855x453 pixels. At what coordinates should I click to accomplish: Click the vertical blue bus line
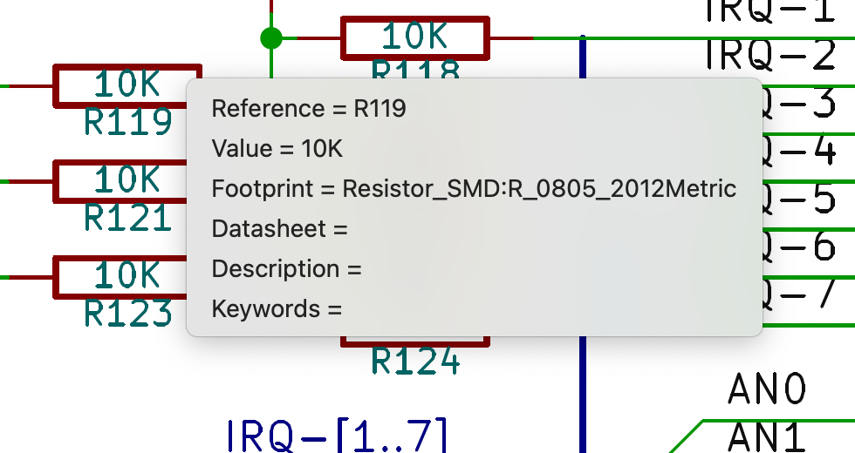click(x=582, y=392)
